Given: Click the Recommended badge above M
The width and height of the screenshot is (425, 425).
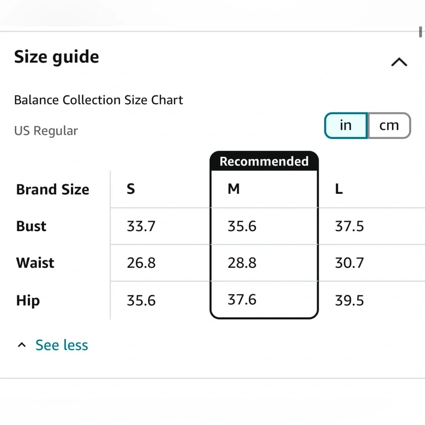Looking at the screenshot, I should pos(264,161).
